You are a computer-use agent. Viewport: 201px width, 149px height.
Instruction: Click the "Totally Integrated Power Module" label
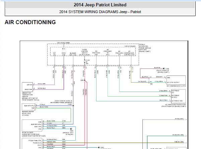click(145, 48)
